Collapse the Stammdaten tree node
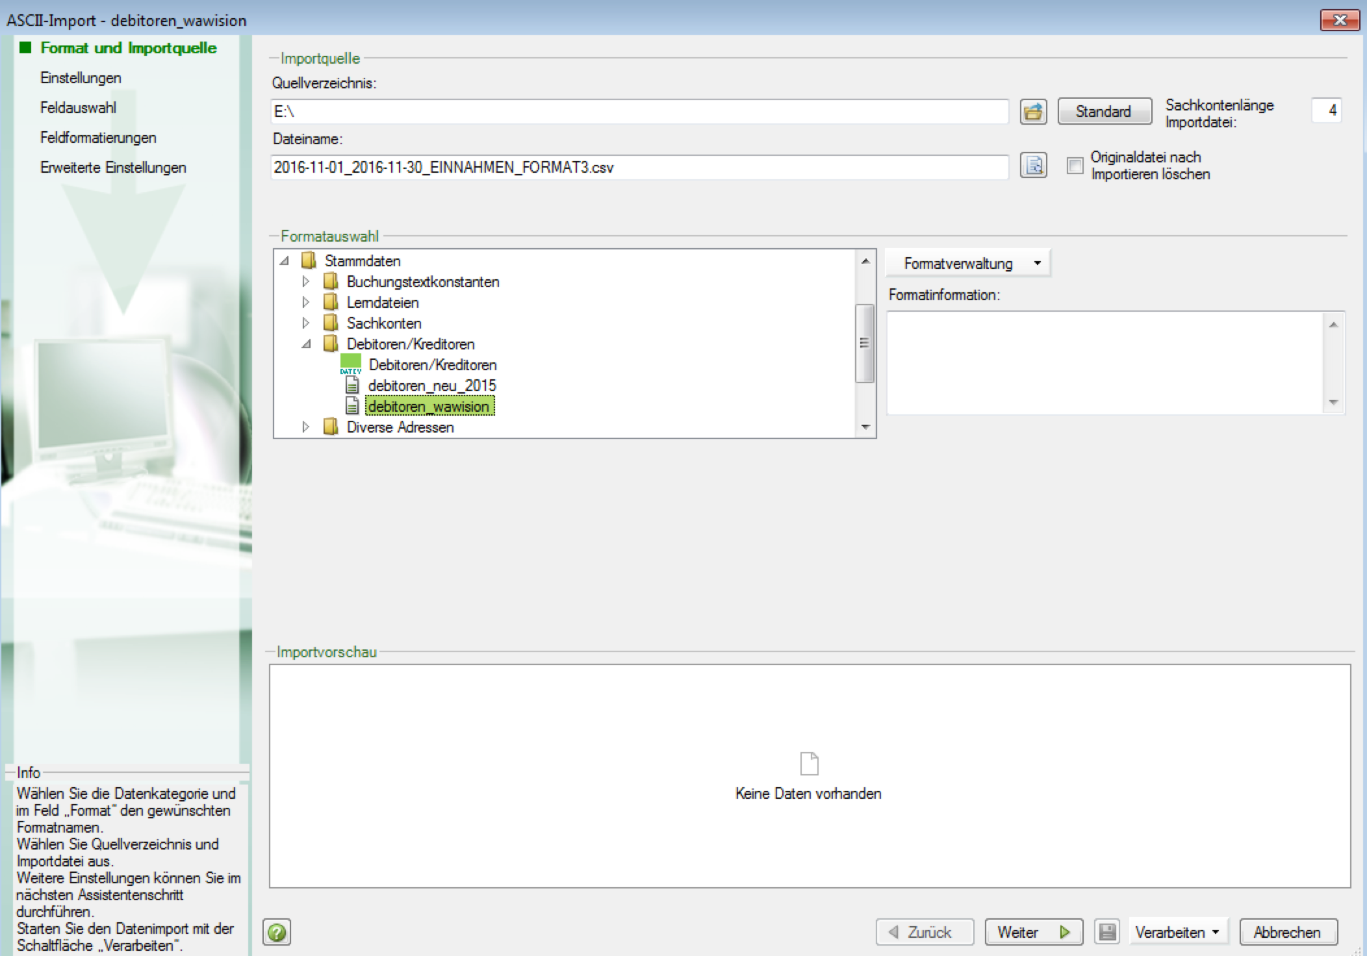 (285, 261)
